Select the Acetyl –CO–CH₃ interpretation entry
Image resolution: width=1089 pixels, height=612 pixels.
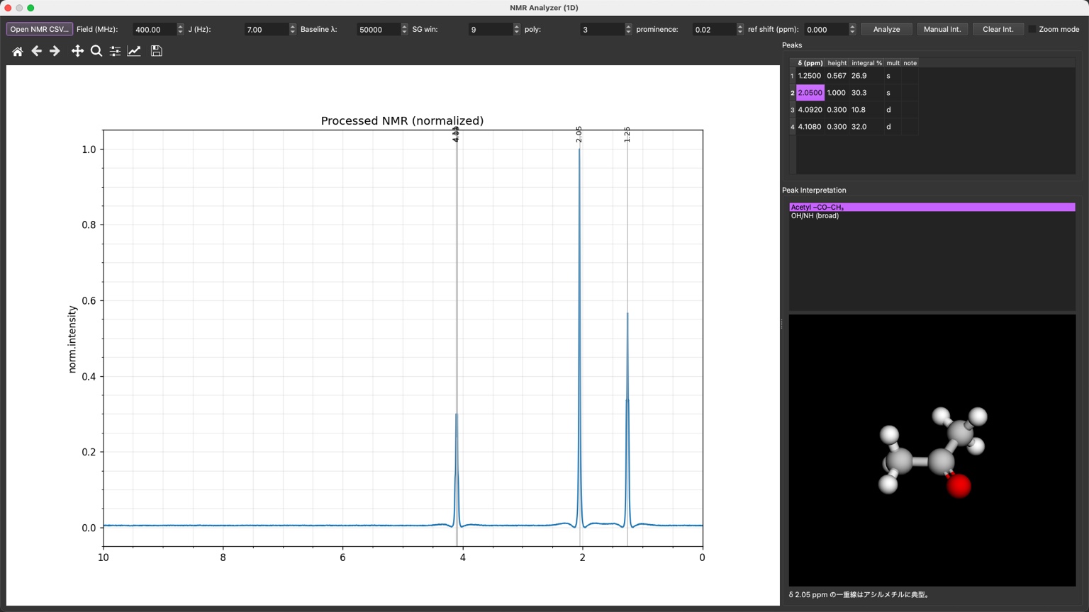931,208
